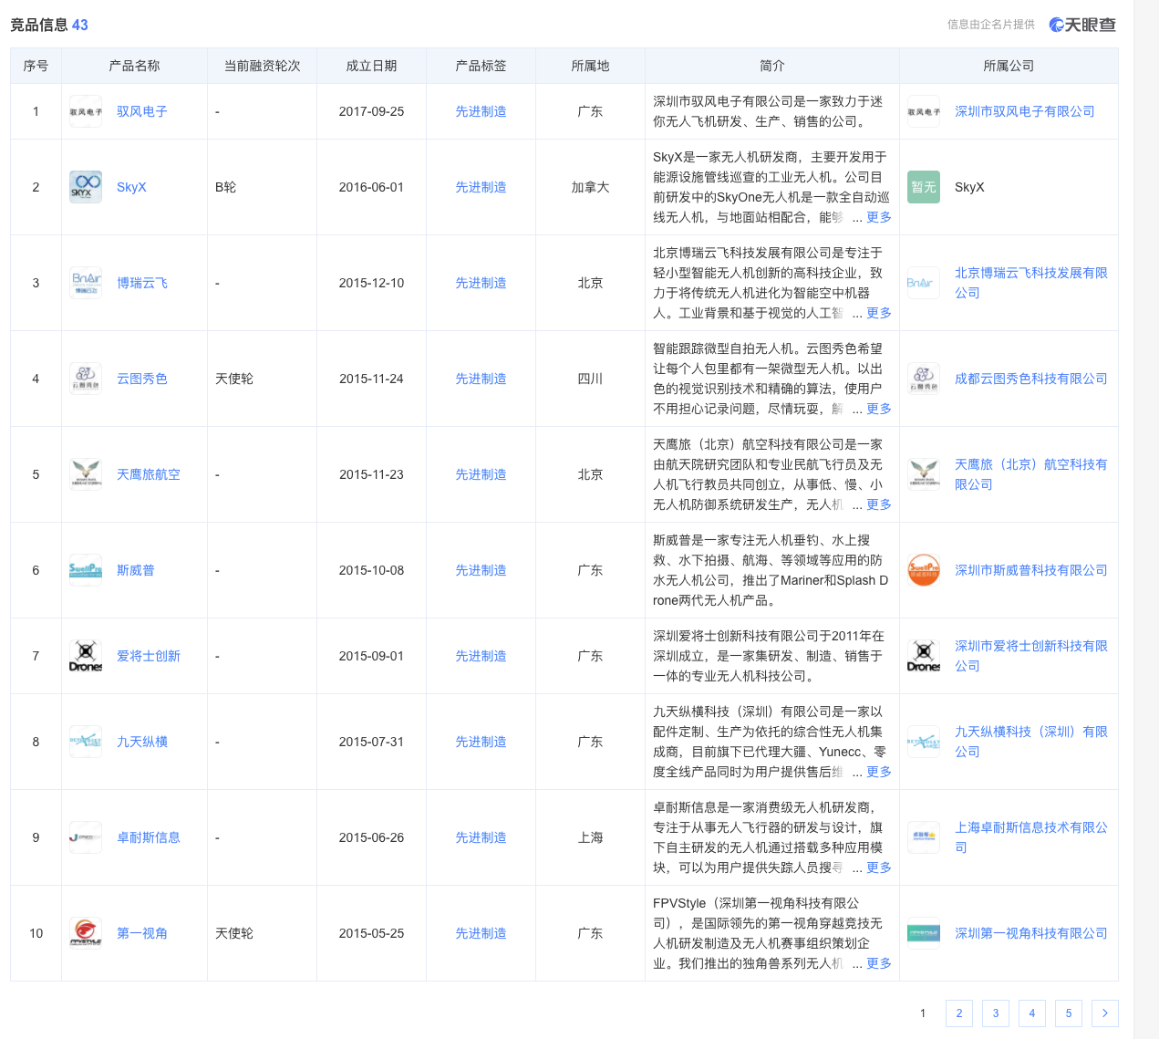
Task: Expand SkyX description with 更多
Action: point(879,217)
